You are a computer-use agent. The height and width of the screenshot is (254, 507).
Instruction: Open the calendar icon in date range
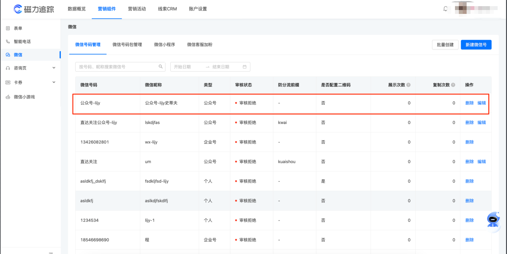pyautogui.click(x=245, y=67)
